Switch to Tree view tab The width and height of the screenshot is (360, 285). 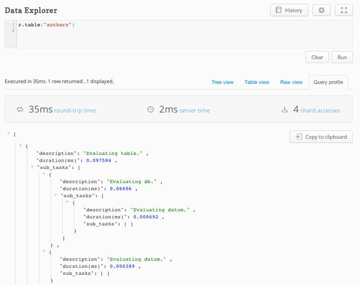222,82
